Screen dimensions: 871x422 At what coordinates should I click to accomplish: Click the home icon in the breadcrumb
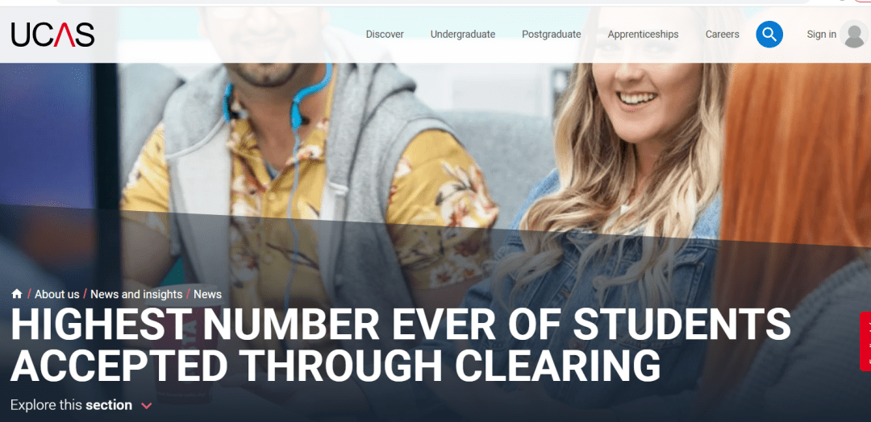coord(17,294)
